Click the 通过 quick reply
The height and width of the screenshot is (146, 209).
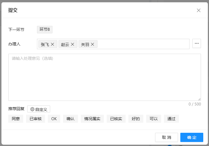(171, 119)
